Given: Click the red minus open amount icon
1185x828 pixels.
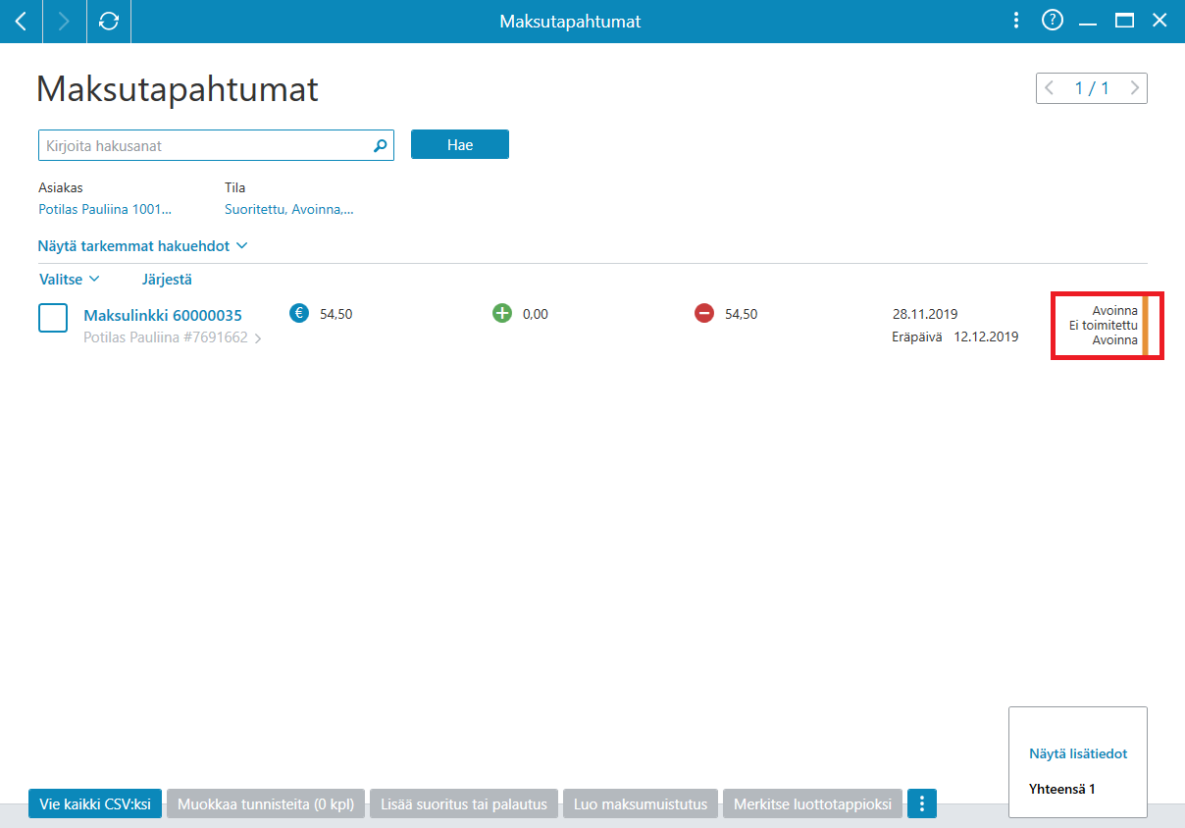Looking at the screenshot, I should (x=704, y=314).
